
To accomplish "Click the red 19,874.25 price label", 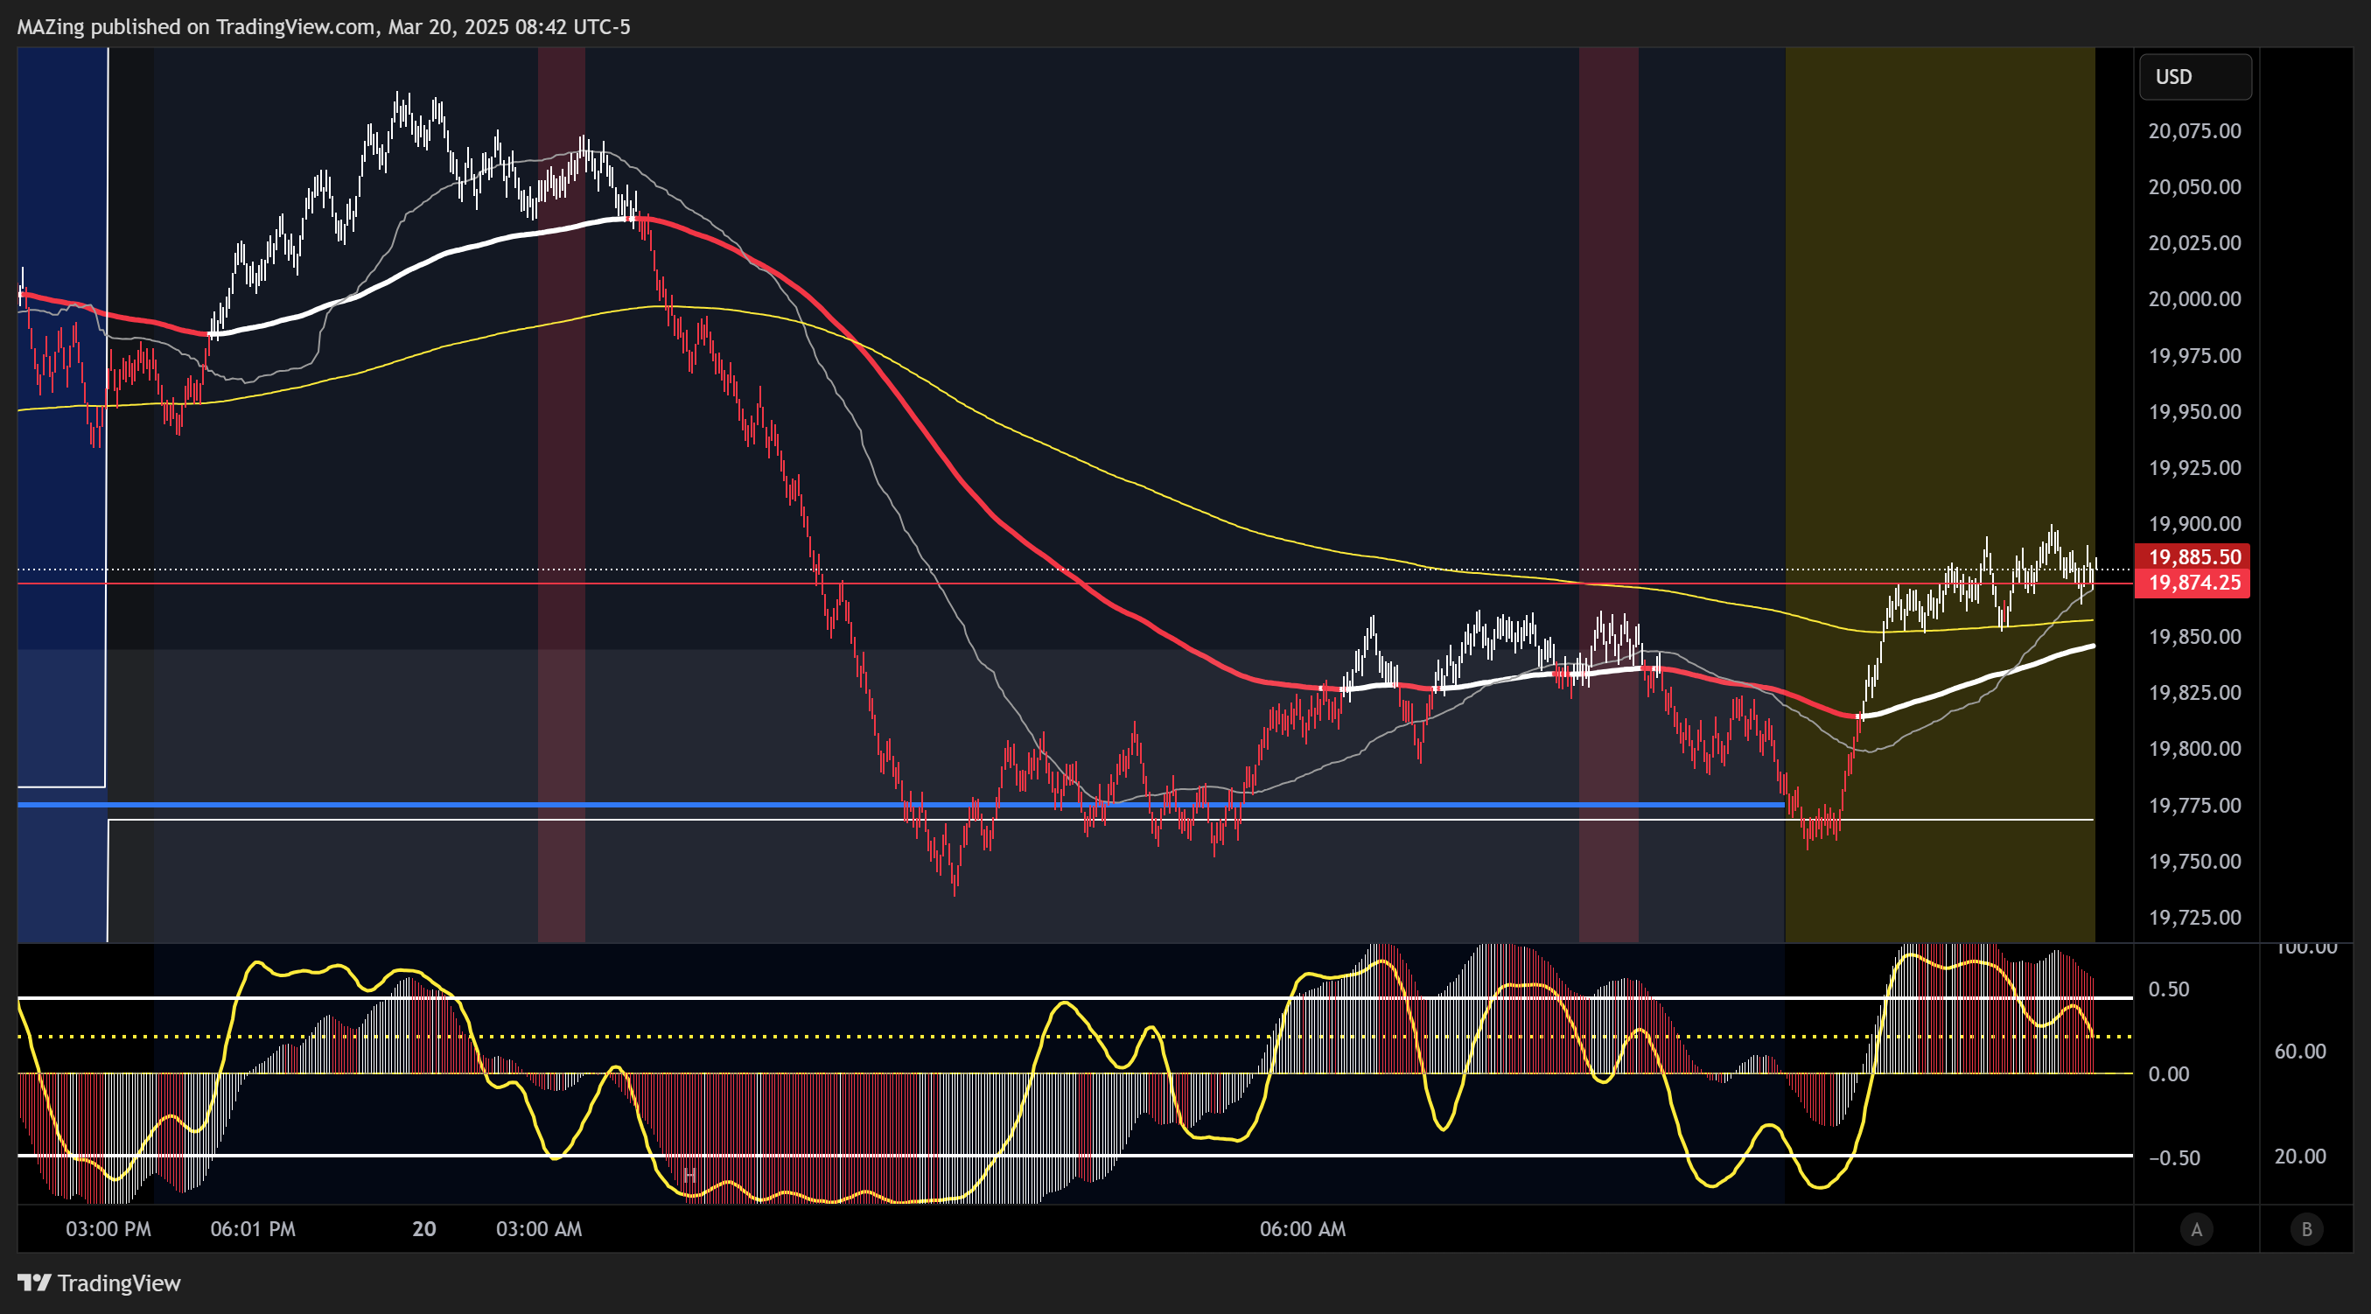I will point(2193,583).
